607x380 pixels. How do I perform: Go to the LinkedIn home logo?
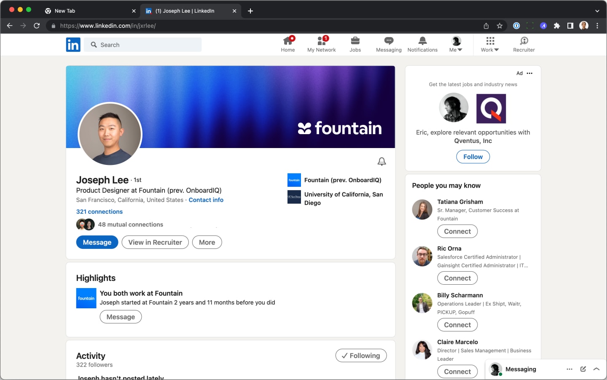pos(73,45)
